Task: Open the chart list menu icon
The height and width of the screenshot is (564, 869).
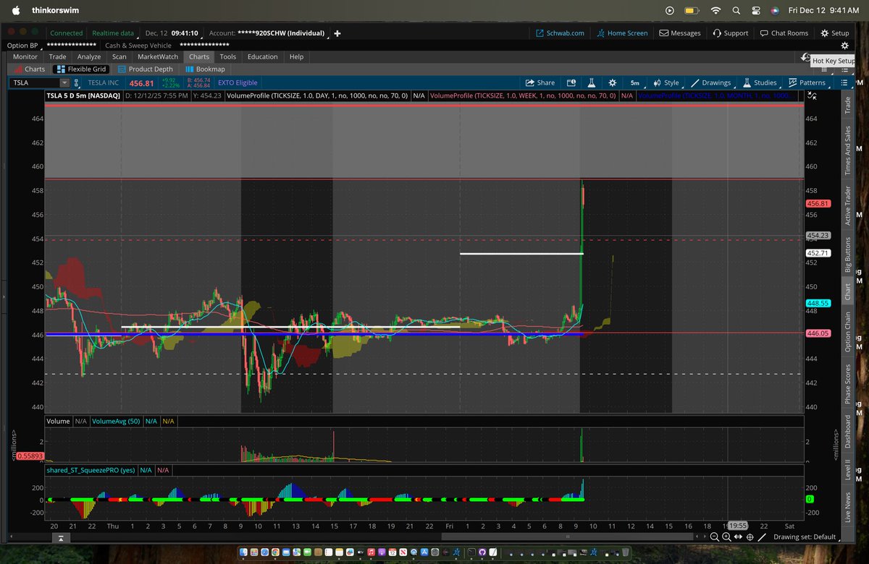Action: pos(844,82)
